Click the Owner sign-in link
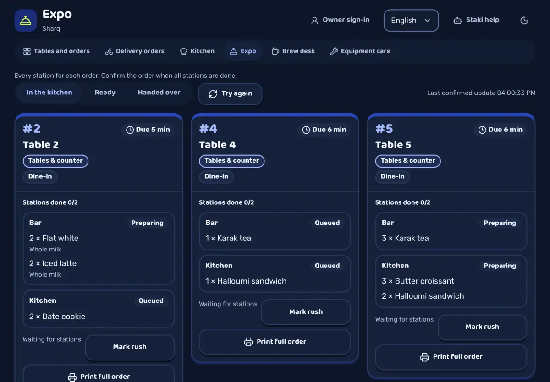The height and width of the screenshot is (382, 550). [x=340, y=20]
